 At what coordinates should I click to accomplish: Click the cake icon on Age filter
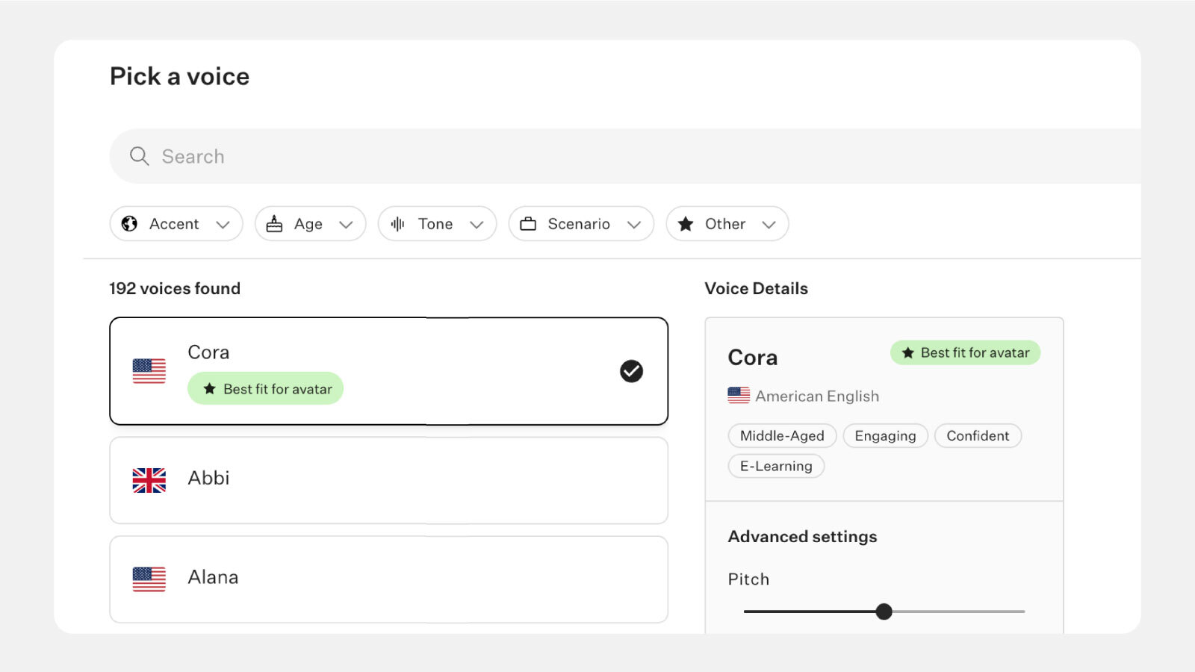pyautogui.click(x=275, y=224)
